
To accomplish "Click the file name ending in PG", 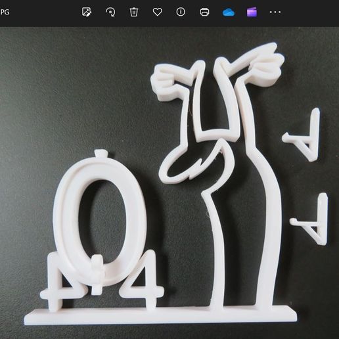I will (5, 12).
